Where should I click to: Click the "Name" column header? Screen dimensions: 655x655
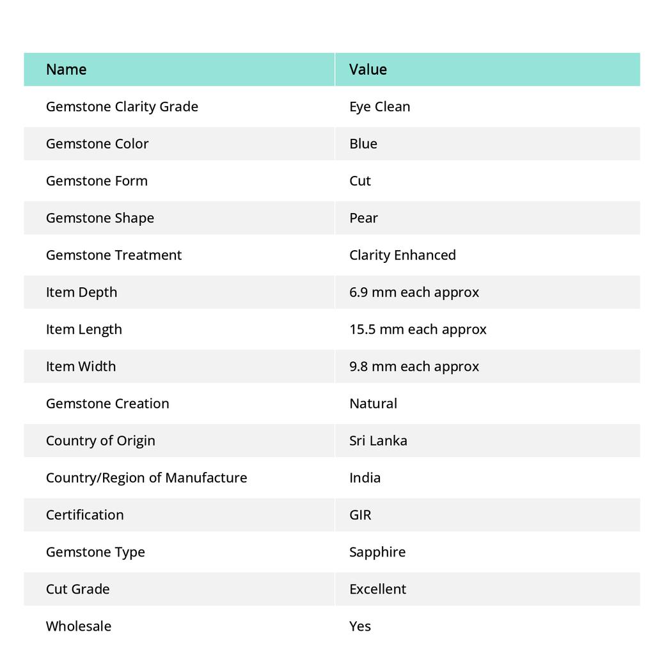tap(66, 70)
